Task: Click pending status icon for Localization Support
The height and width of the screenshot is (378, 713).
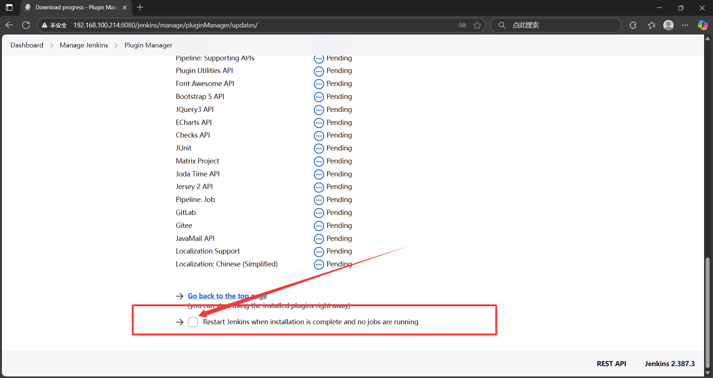Action: tap(319, 252)
